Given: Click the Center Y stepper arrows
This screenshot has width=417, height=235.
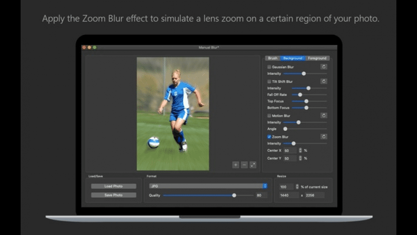Looking at the screenshot, I should (x=300, y=158).
